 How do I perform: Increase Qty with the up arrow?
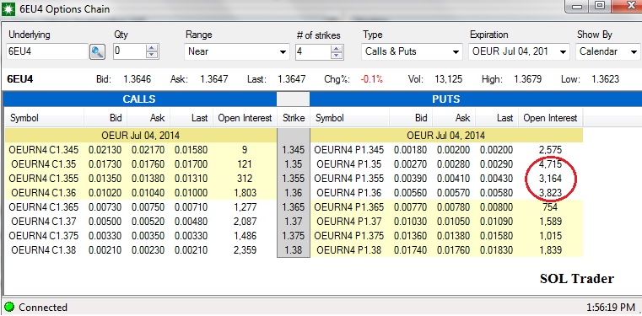[x=152, y=48]
